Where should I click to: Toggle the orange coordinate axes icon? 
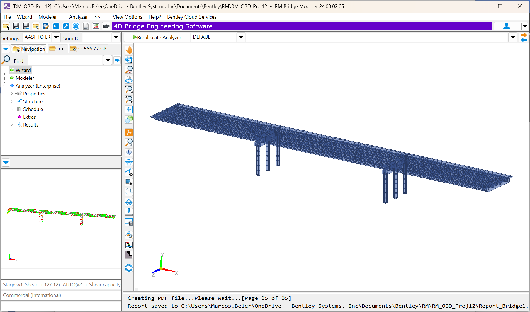pos(129,132)
